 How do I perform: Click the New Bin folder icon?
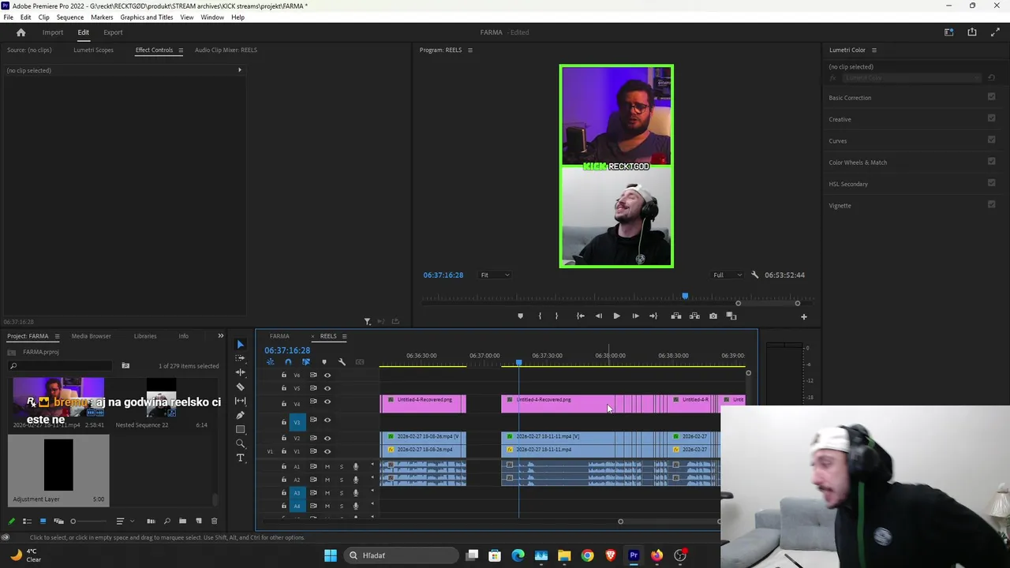[x=182, y=521]
